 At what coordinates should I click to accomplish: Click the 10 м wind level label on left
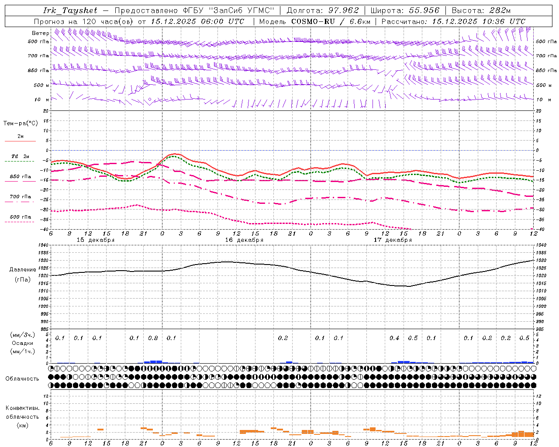click(42, 100)
